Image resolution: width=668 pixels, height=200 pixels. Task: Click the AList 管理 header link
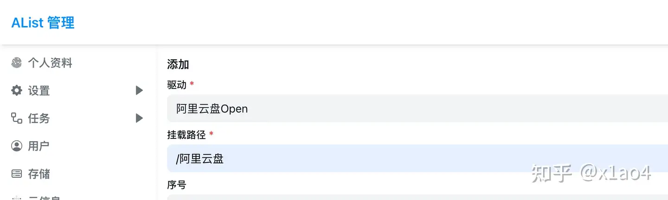(x=43, y=23)
